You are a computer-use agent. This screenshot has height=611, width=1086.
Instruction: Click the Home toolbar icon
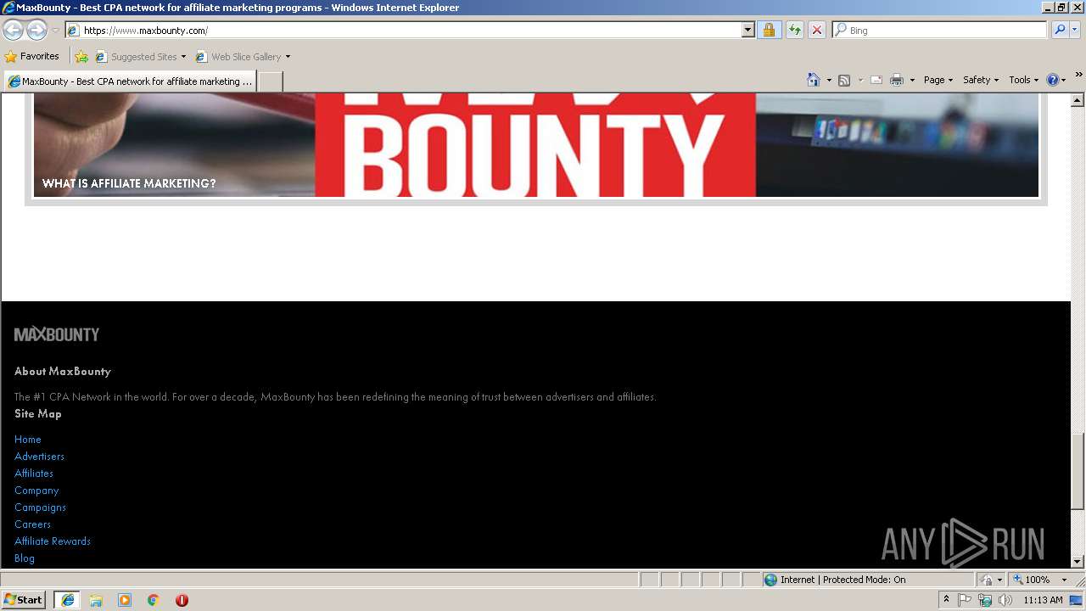pyautogui.click(x=814, y=80)
